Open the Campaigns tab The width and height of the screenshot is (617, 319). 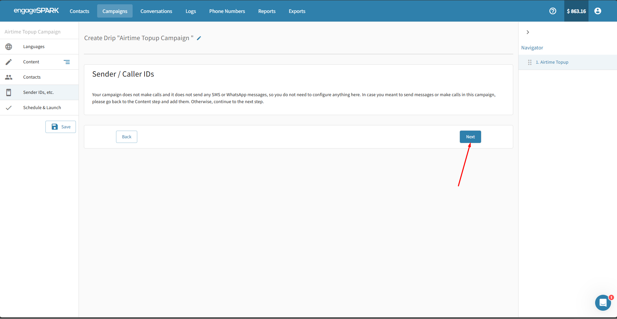tap(115, 11)
